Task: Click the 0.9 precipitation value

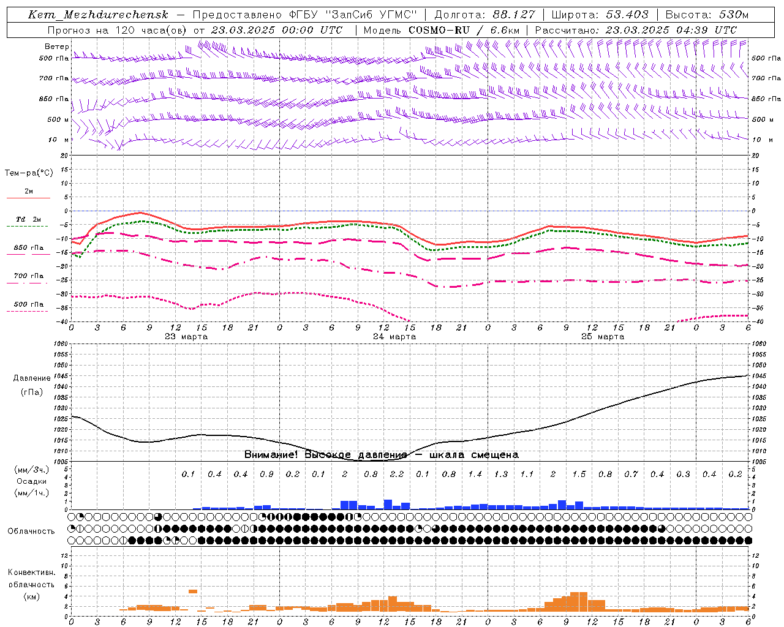Action: 266,475
